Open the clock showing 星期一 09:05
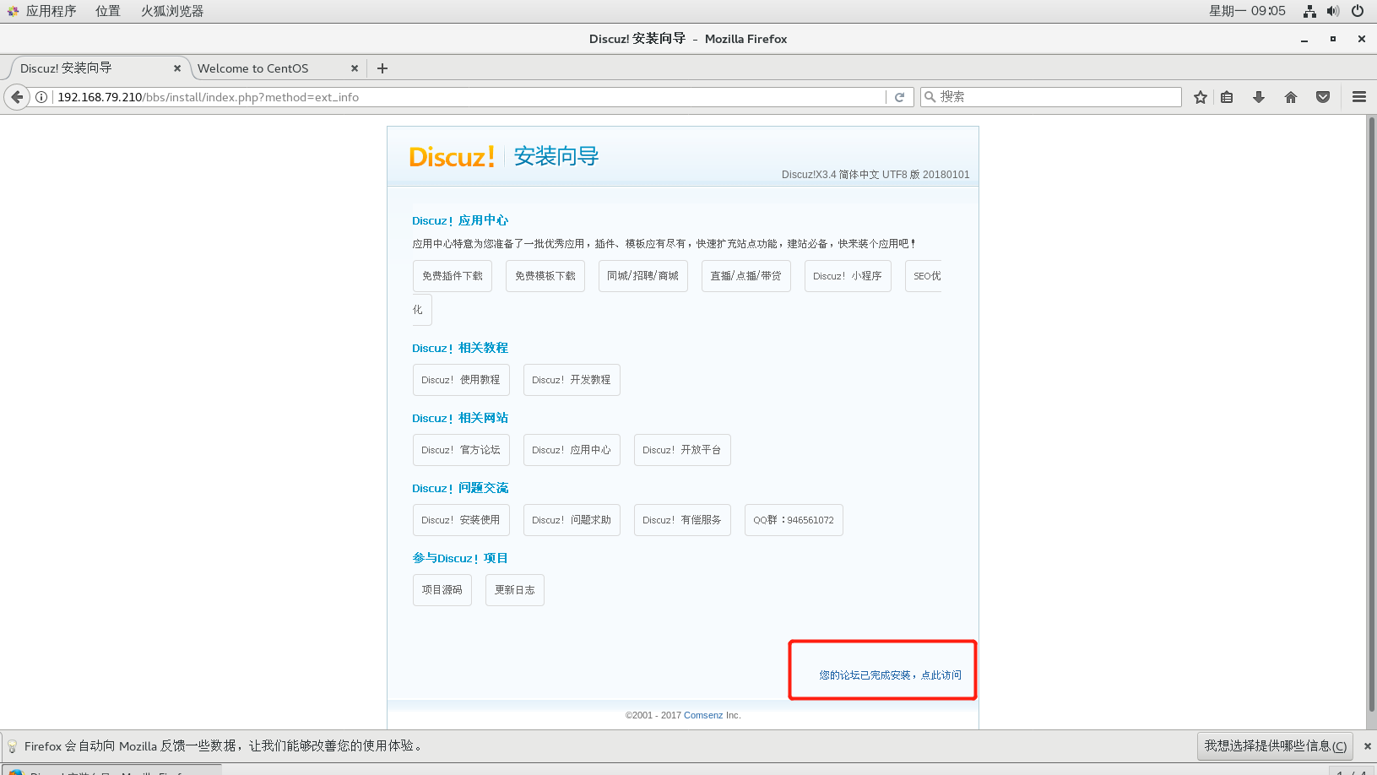 1247,11
